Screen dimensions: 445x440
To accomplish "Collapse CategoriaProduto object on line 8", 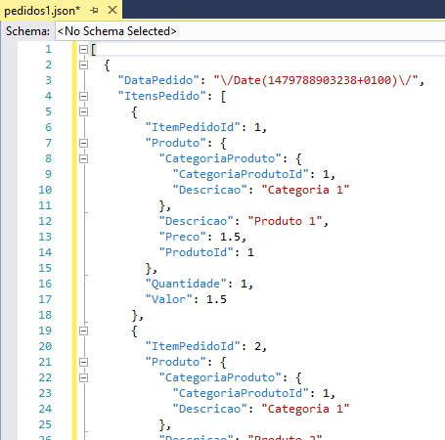I will coord(83,159).
